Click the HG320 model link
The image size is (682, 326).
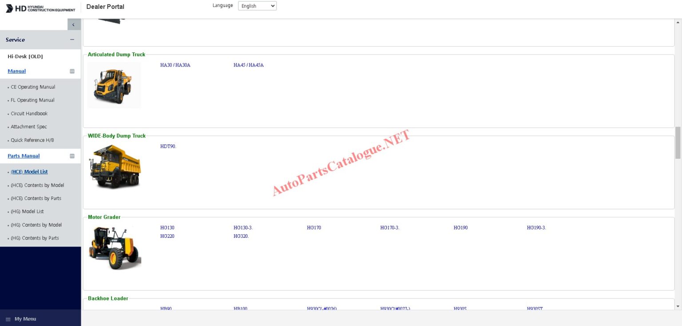(241, 236)
